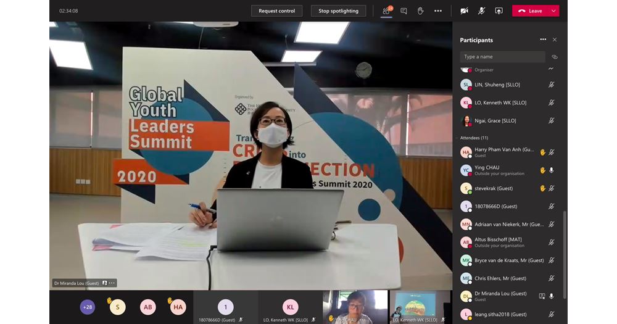Collapse the Attendees (11) section

pyautogui.click(x=457, y=138)
